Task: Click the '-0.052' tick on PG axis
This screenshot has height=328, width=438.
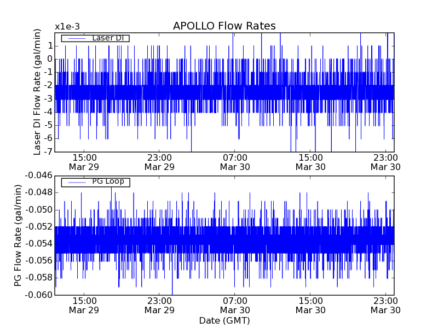Action: point(39,227)
